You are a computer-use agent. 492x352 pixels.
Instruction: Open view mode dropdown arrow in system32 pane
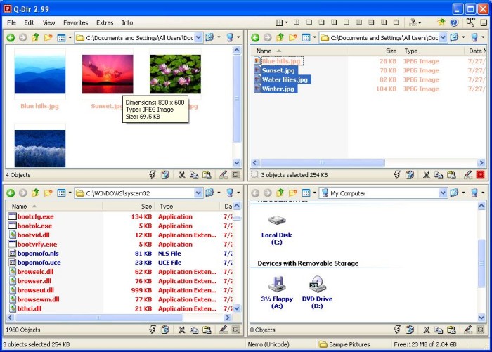point(70,193)
